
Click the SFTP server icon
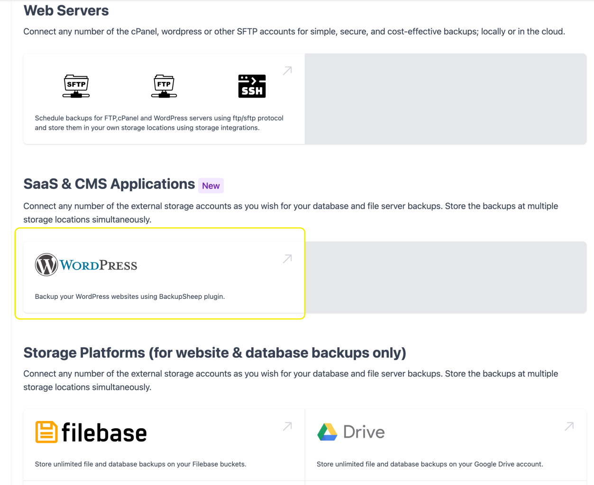pos(76,86)
